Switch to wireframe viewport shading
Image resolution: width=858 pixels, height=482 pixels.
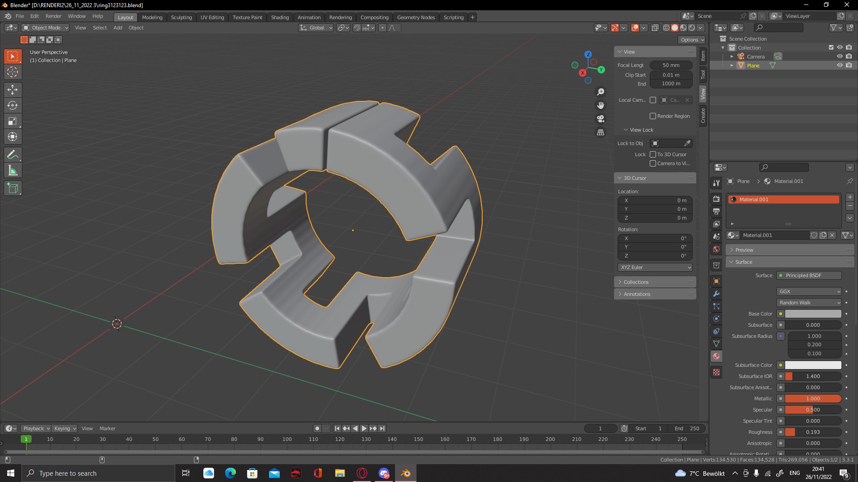(666, 28)
